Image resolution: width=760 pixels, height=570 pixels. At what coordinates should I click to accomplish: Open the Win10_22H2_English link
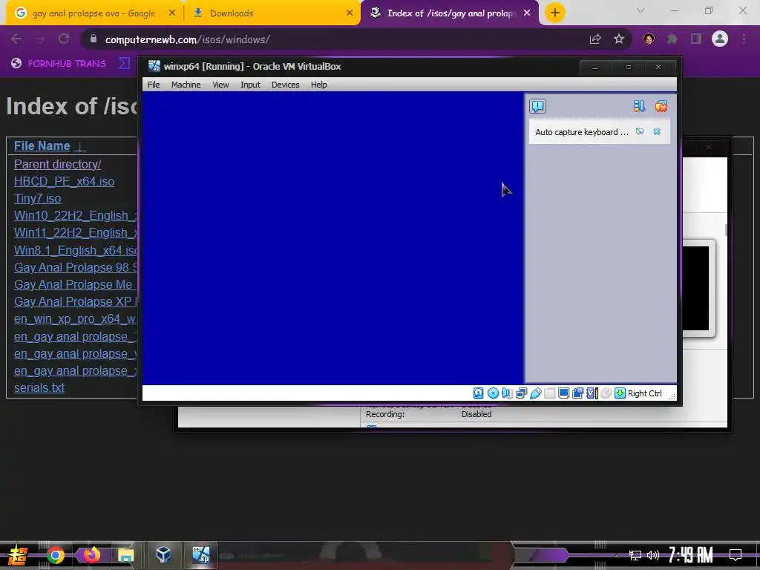click(75, 215)
